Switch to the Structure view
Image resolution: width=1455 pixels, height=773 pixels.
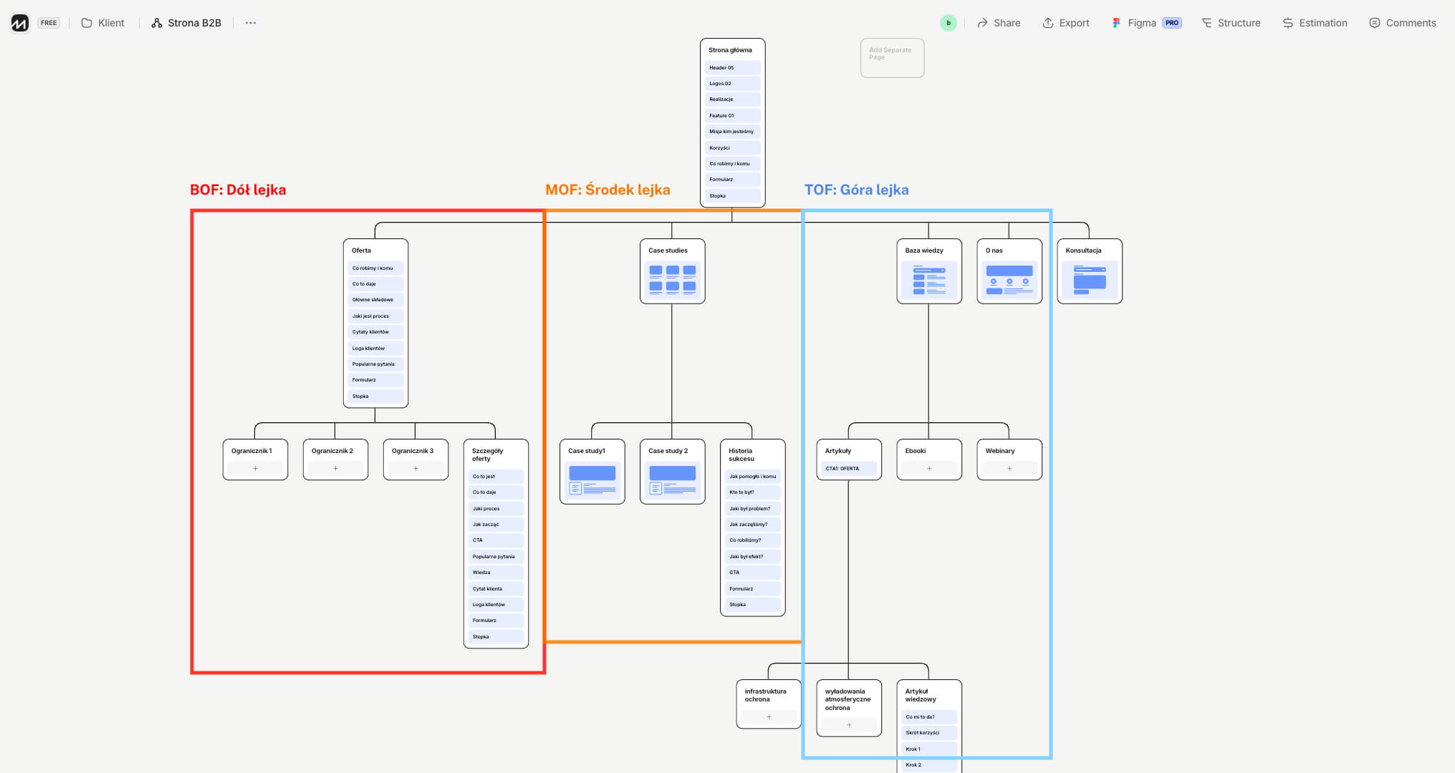(x=1231, y=23)
